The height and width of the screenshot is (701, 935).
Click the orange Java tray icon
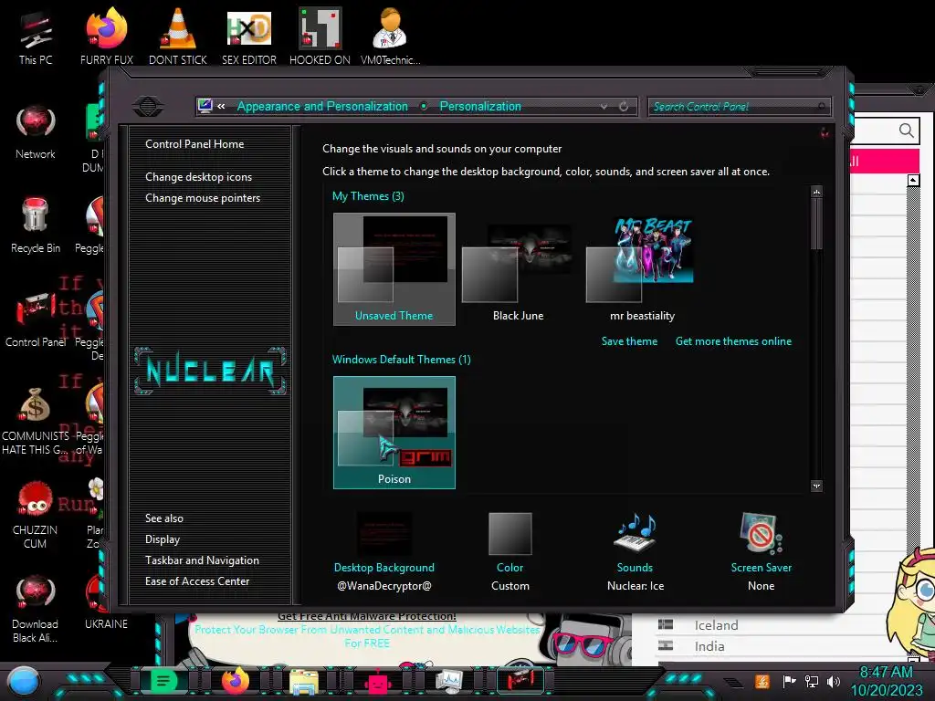(762, 681)
